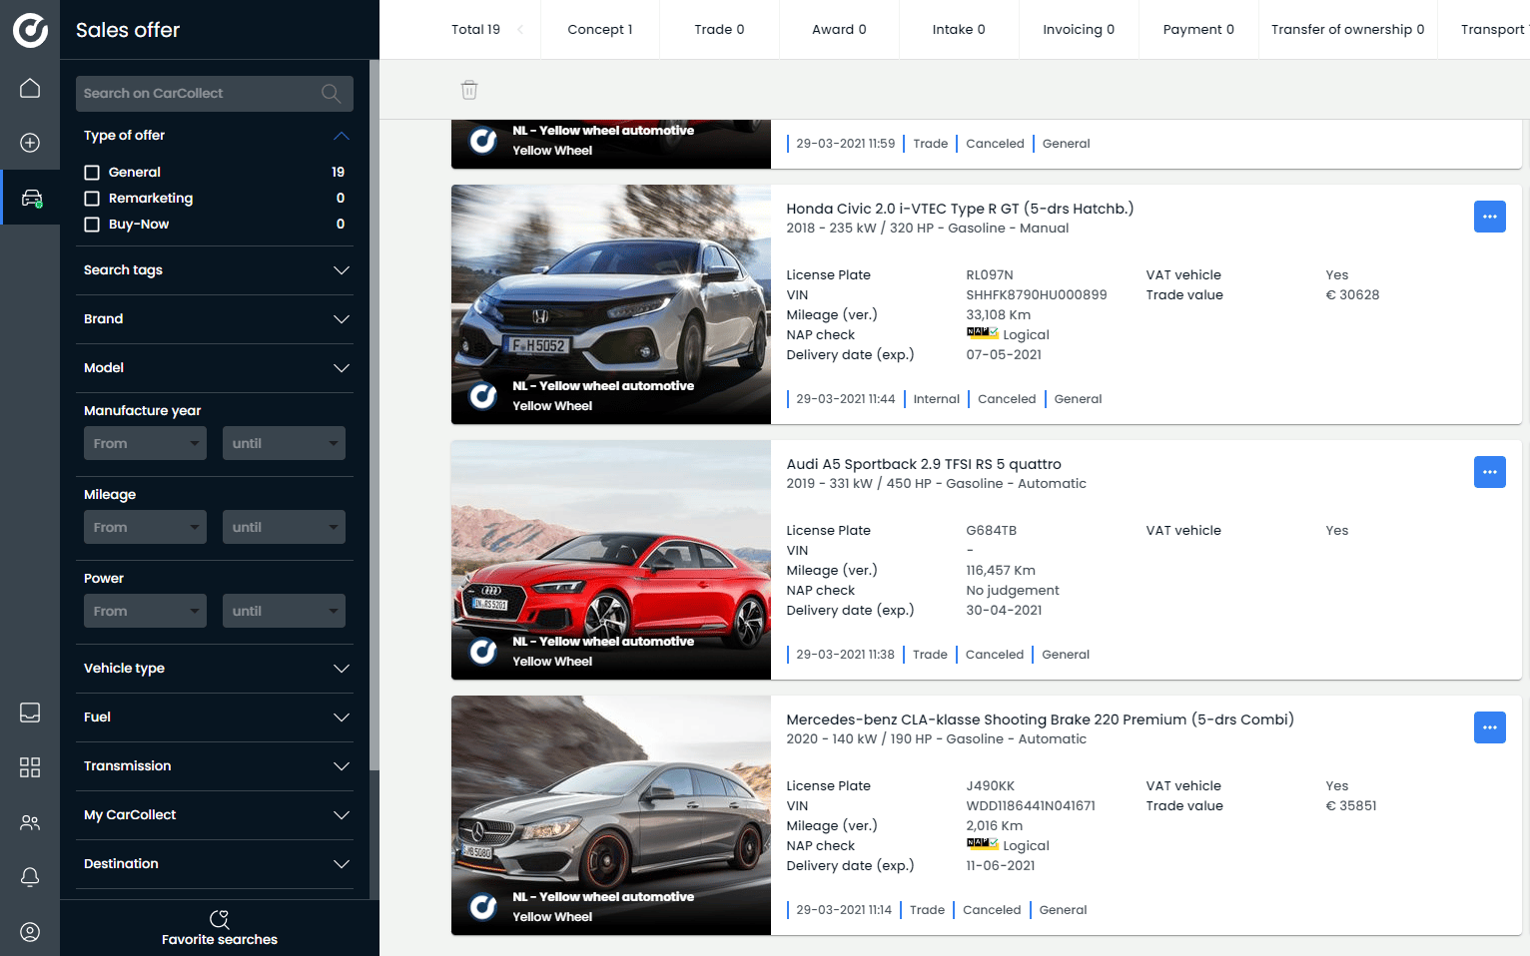Image resolution: width=1530 pixels, height=956 pixels.
Task: Click the add new plus icon
Action: pos(30,143)
